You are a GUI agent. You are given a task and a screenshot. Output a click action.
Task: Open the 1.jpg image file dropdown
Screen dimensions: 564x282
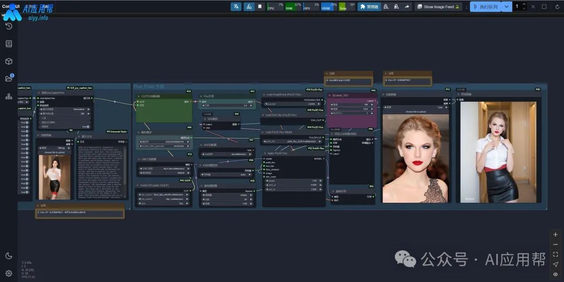point(416,107)
